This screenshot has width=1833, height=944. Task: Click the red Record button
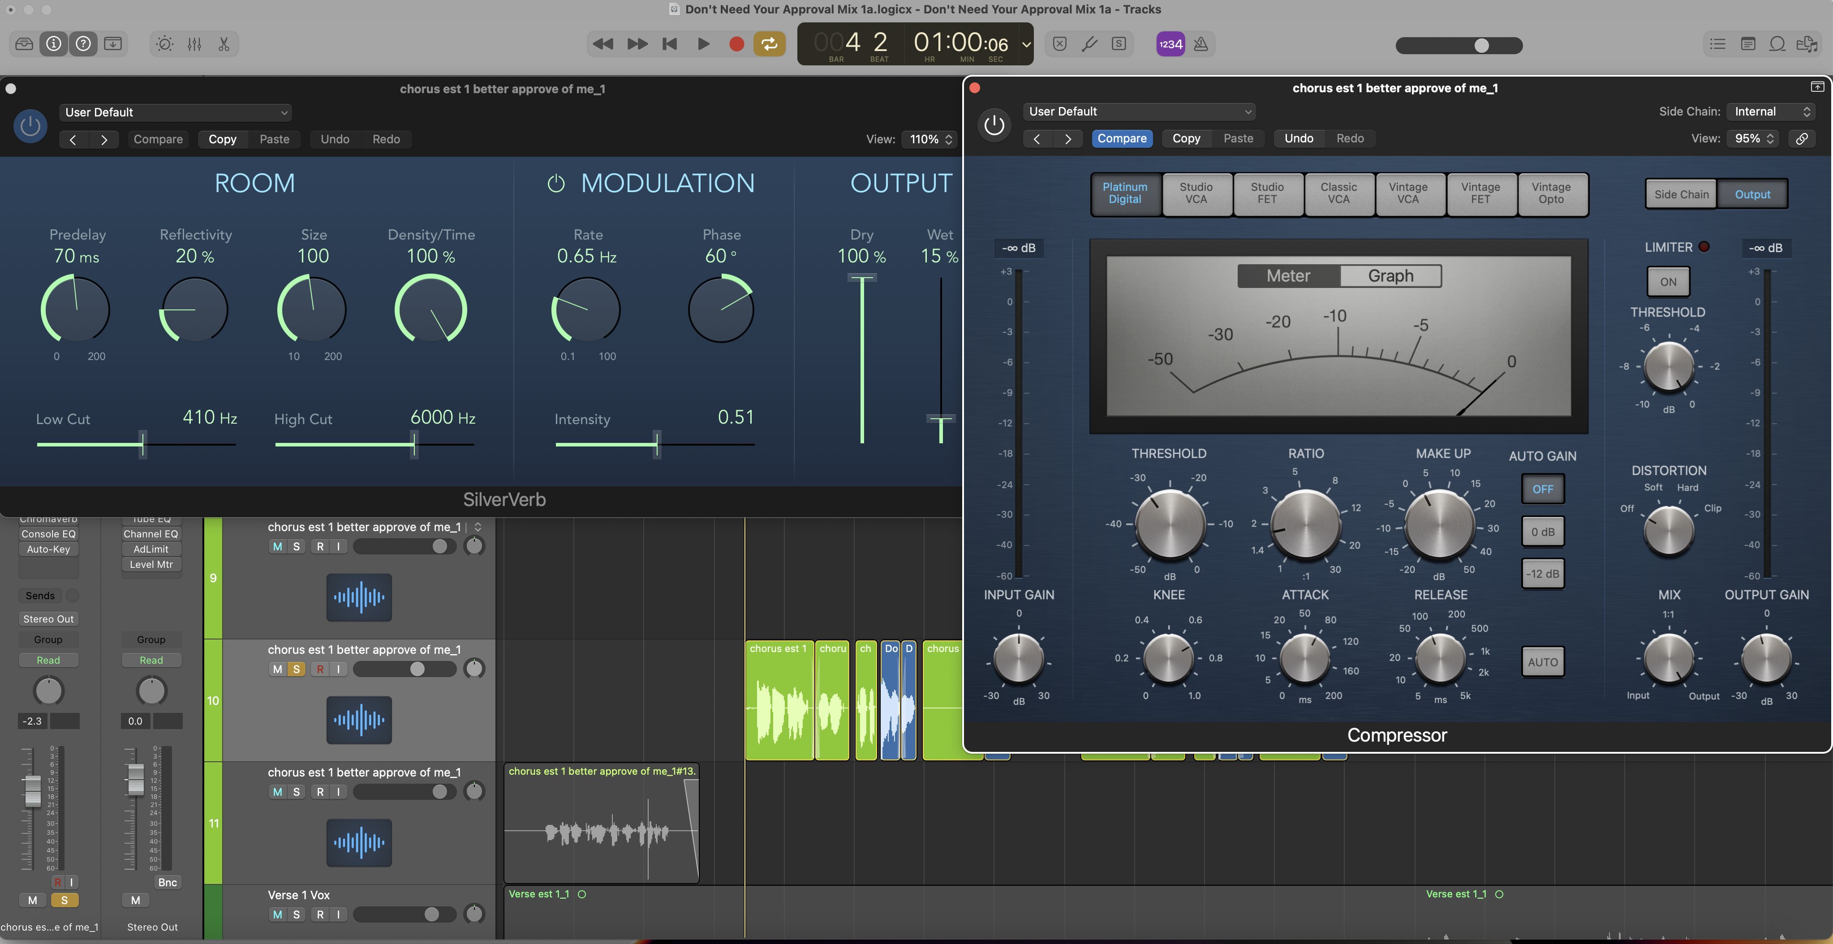737,44
